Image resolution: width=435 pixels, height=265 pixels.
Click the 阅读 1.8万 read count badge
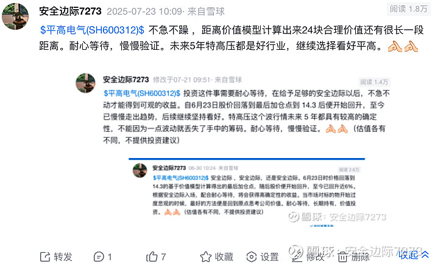(408, 9)
